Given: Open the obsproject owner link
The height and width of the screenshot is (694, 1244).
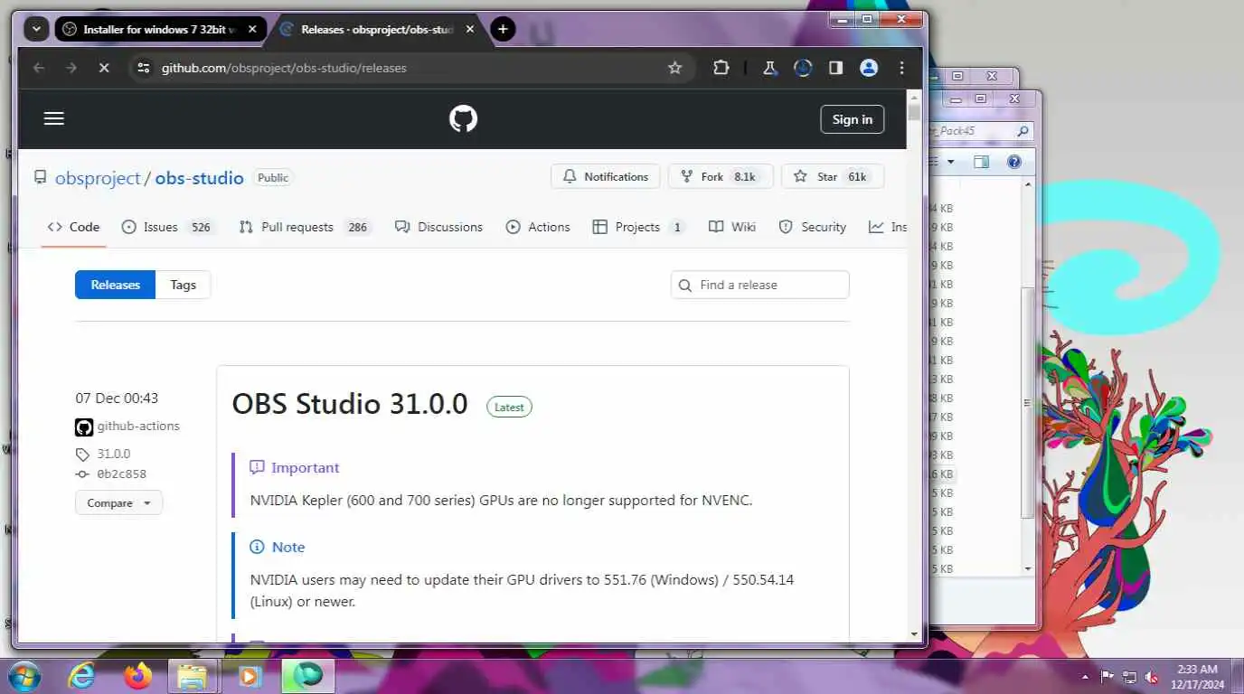Looking at the screenshot, I should point(98,178).
